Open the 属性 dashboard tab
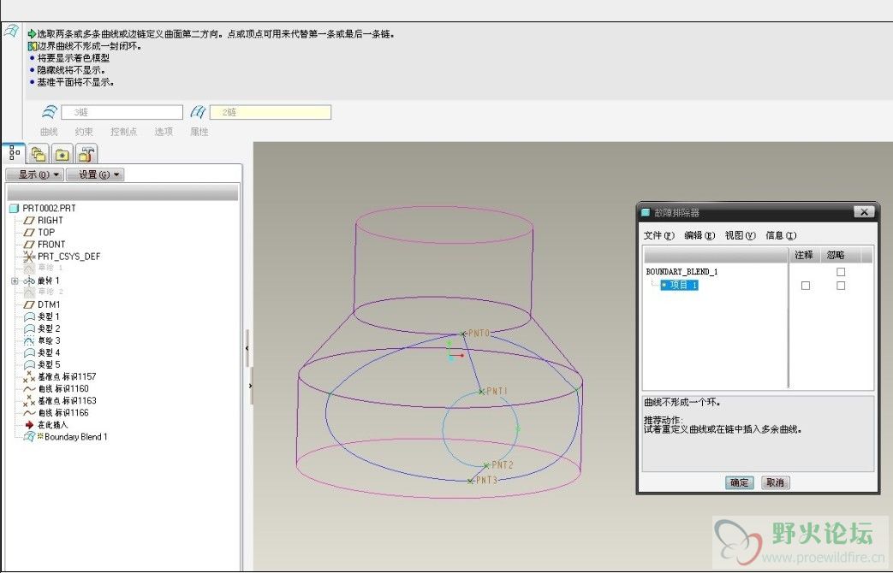 click(199, 132)
